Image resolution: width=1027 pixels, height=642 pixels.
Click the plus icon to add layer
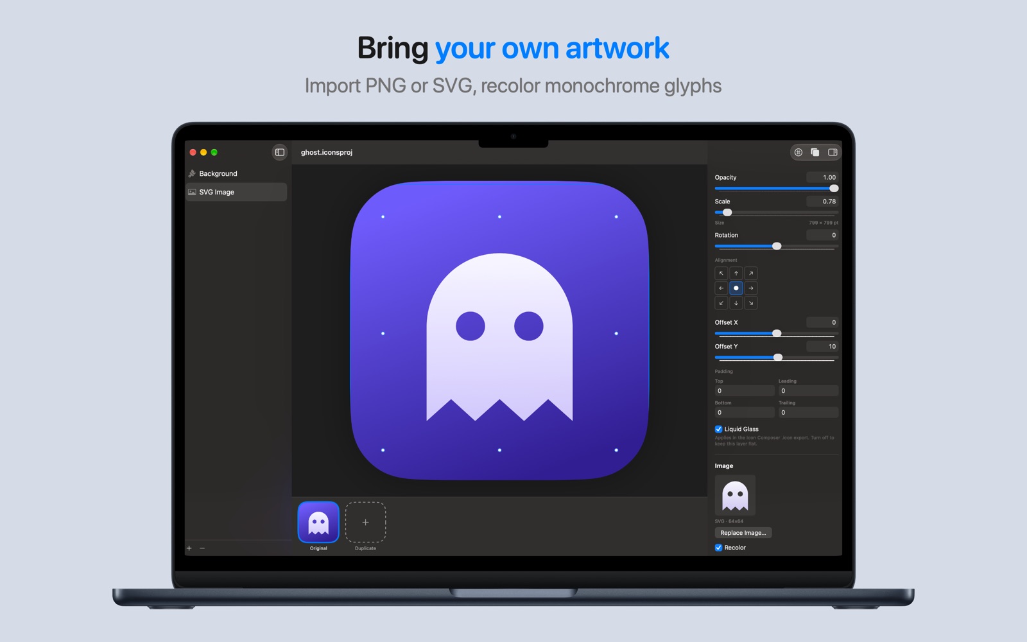pos(189,548)
